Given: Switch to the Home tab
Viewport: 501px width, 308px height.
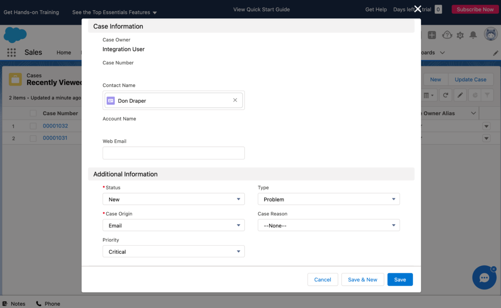Looking at the screenshot, I should tap(64, 52).
